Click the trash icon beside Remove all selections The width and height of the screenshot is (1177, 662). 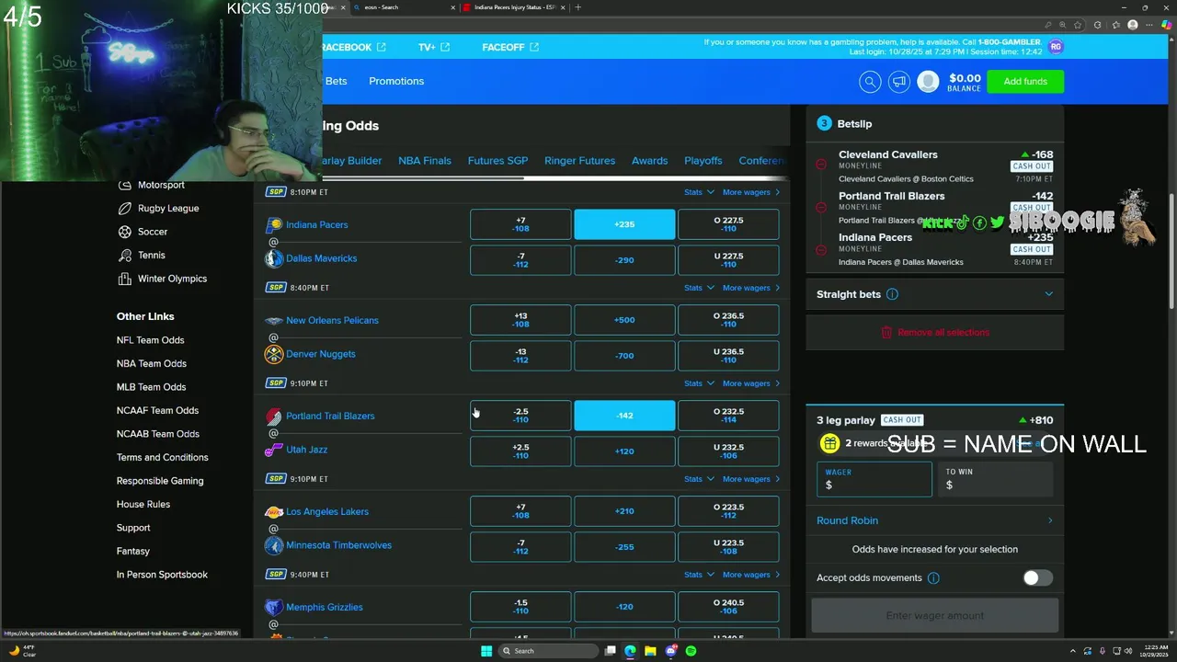886,332
